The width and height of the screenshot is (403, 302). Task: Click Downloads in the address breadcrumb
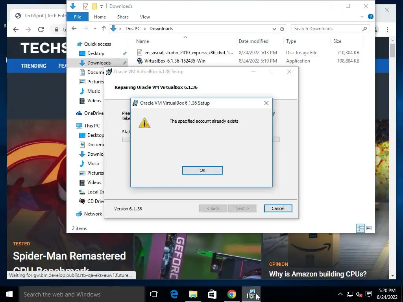pos(161,29)
